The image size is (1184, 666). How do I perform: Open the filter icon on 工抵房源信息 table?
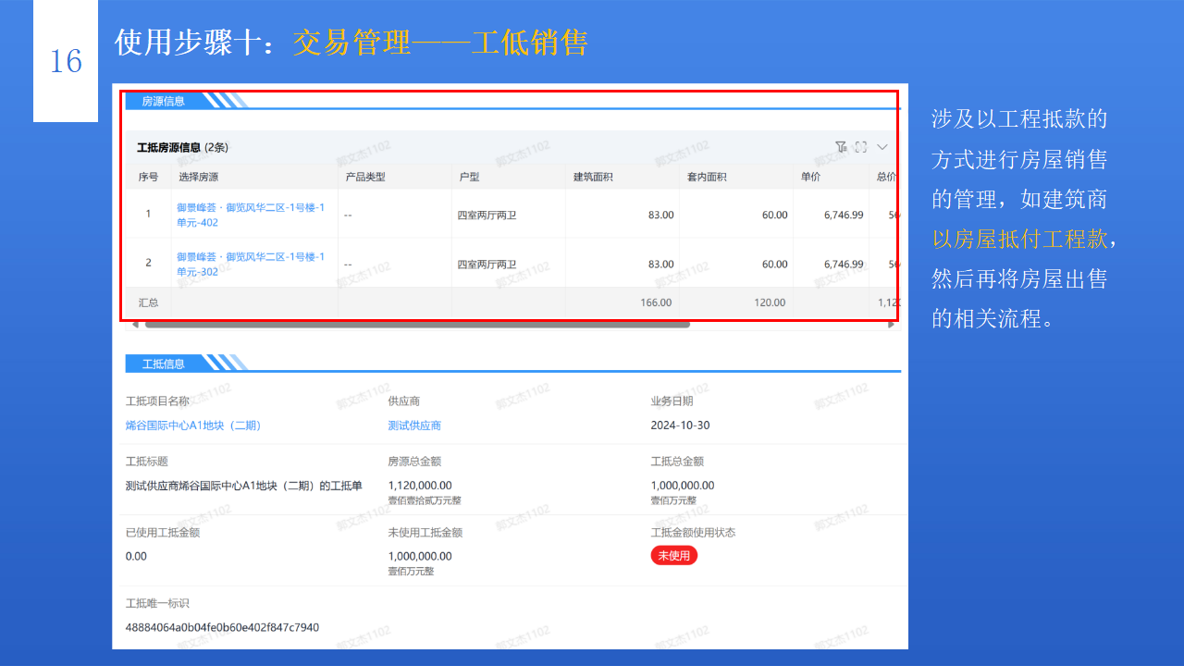click(x=840, y=146)
